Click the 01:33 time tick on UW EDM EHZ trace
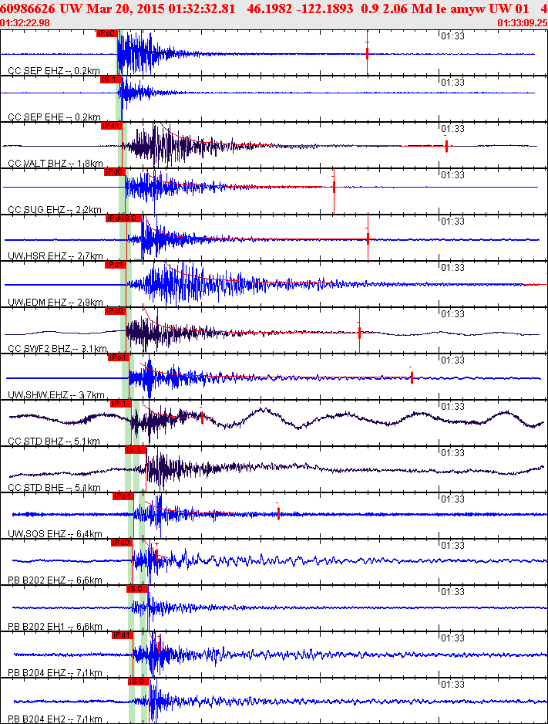 click(x=452, y=267)
